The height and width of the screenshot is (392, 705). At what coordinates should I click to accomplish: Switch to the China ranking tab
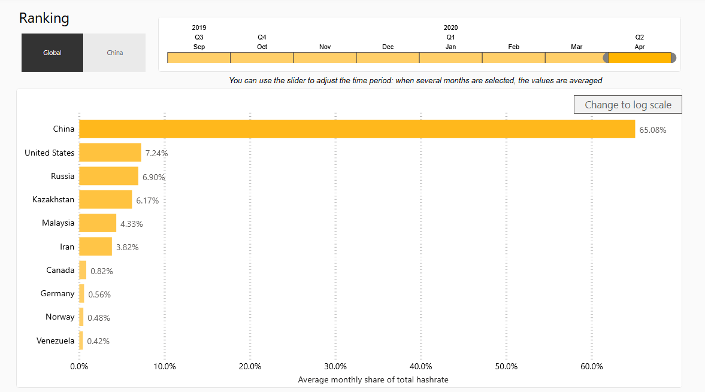[114, 53]
